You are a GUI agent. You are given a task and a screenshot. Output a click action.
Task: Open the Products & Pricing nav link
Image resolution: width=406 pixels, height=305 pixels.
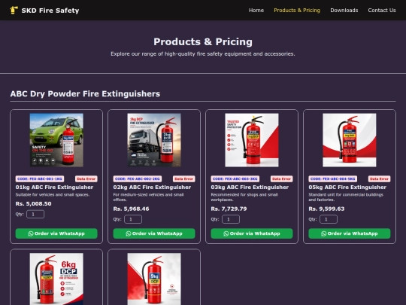[x=297, y=11]
